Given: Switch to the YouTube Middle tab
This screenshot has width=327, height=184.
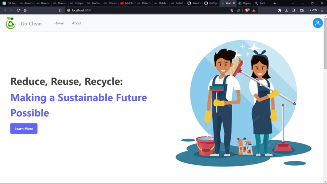Looking at the screenshot, I should coord(127,3).
